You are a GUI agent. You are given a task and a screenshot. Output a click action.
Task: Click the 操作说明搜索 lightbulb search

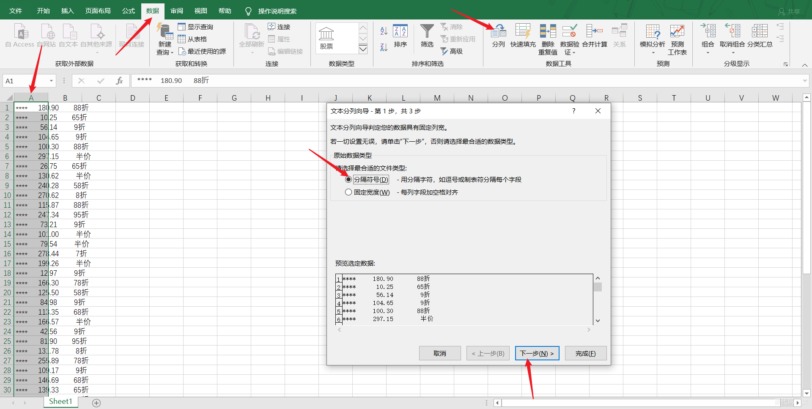pyautogui.click(x=272, y=11)
